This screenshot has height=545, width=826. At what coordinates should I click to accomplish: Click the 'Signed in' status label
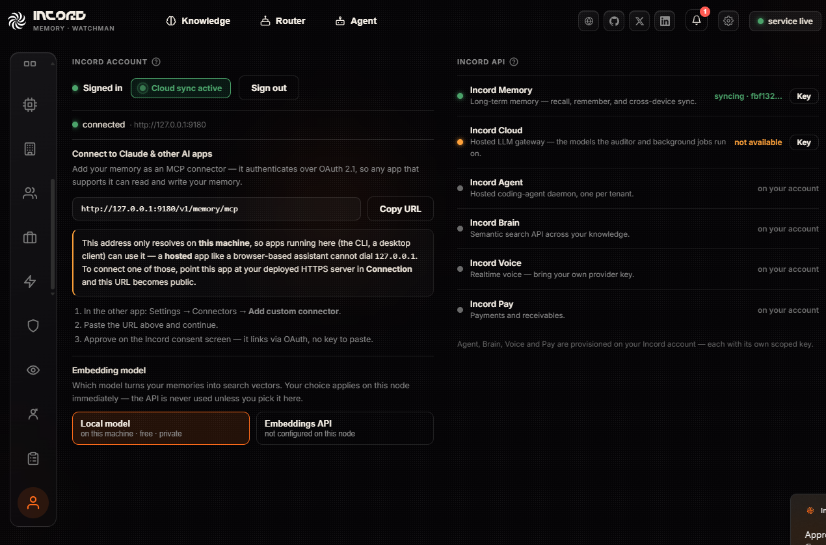tap(103, 88)
